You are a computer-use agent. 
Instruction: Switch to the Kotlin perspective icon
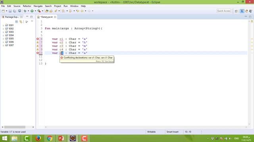point(242,11)
